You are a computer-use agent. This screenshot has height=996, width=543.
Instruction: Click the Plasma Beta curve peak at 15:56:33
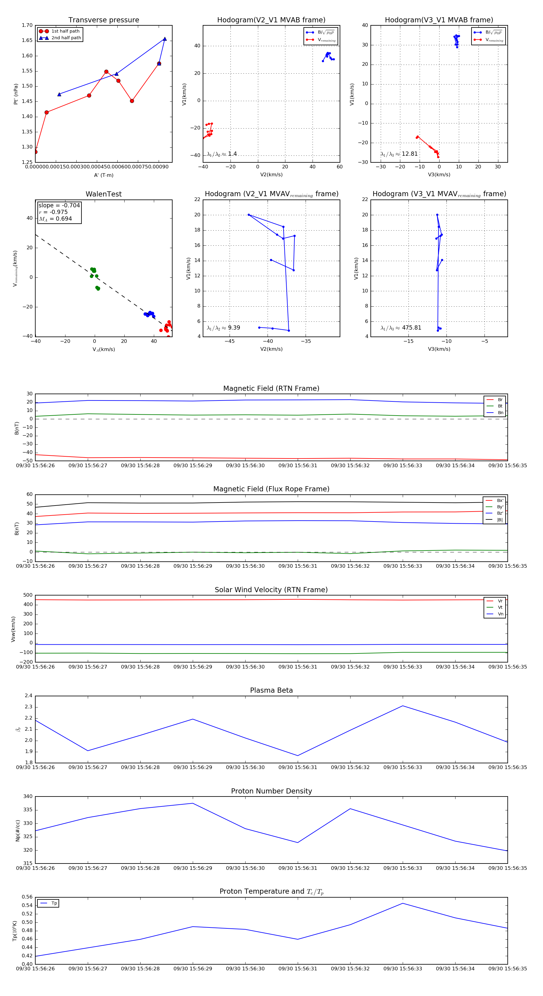click(403, 706)
